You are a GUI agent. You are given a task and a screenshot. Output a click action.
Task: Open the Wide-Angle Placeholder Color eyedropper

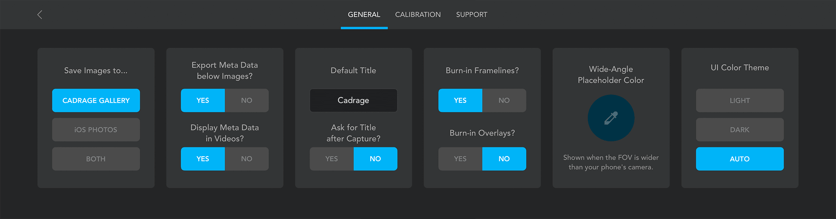[611, 118]
